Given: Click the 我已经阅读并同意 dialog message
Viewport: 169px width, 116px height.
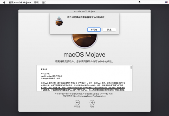Looking at the screenshot, I should click(x=87, y=17).
